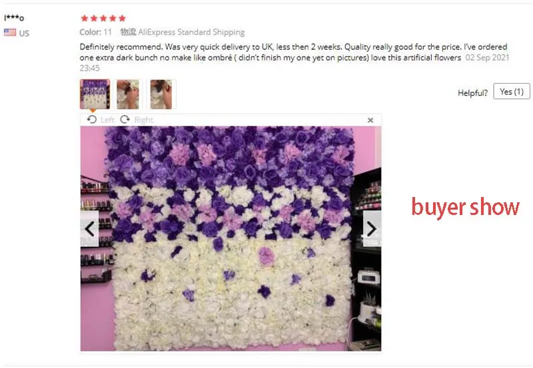Select the purple flower wall thumbnail
This screenshot has width=533, height=368.
95,94
